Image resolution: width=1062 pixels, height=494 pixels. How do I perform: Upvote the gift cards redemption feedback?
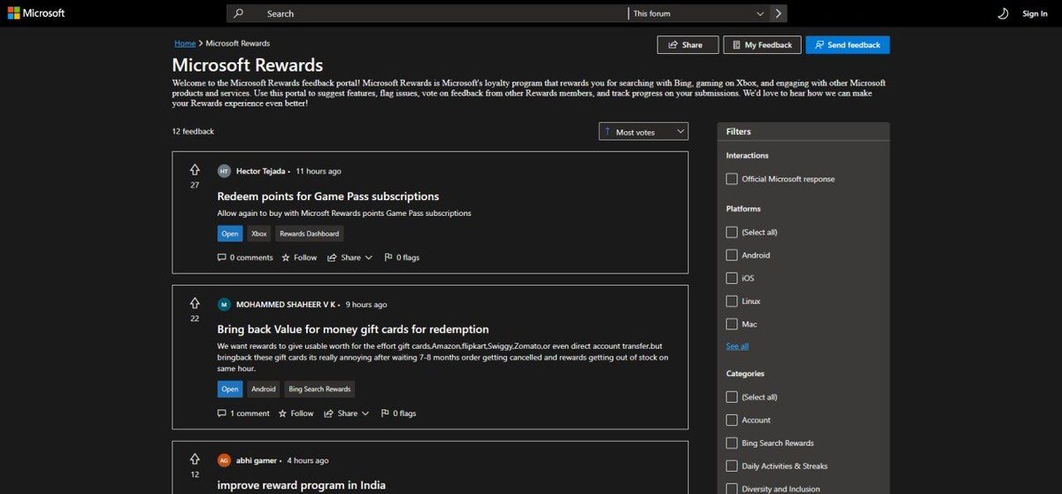click(195, 303)
